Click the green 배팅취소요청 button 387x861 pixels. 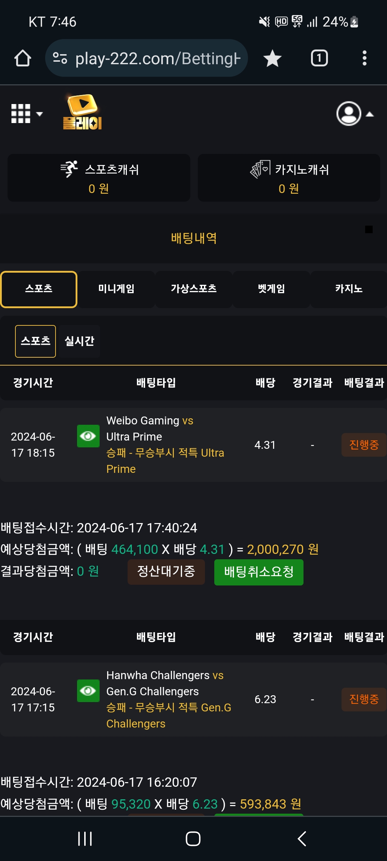(x=259, y=572)
